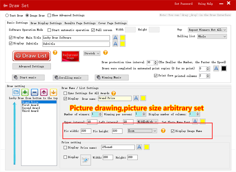Viewport: 236px width, 172px height.
Task: Remove award using blue minus icon
Action: (x=35, y=92)
